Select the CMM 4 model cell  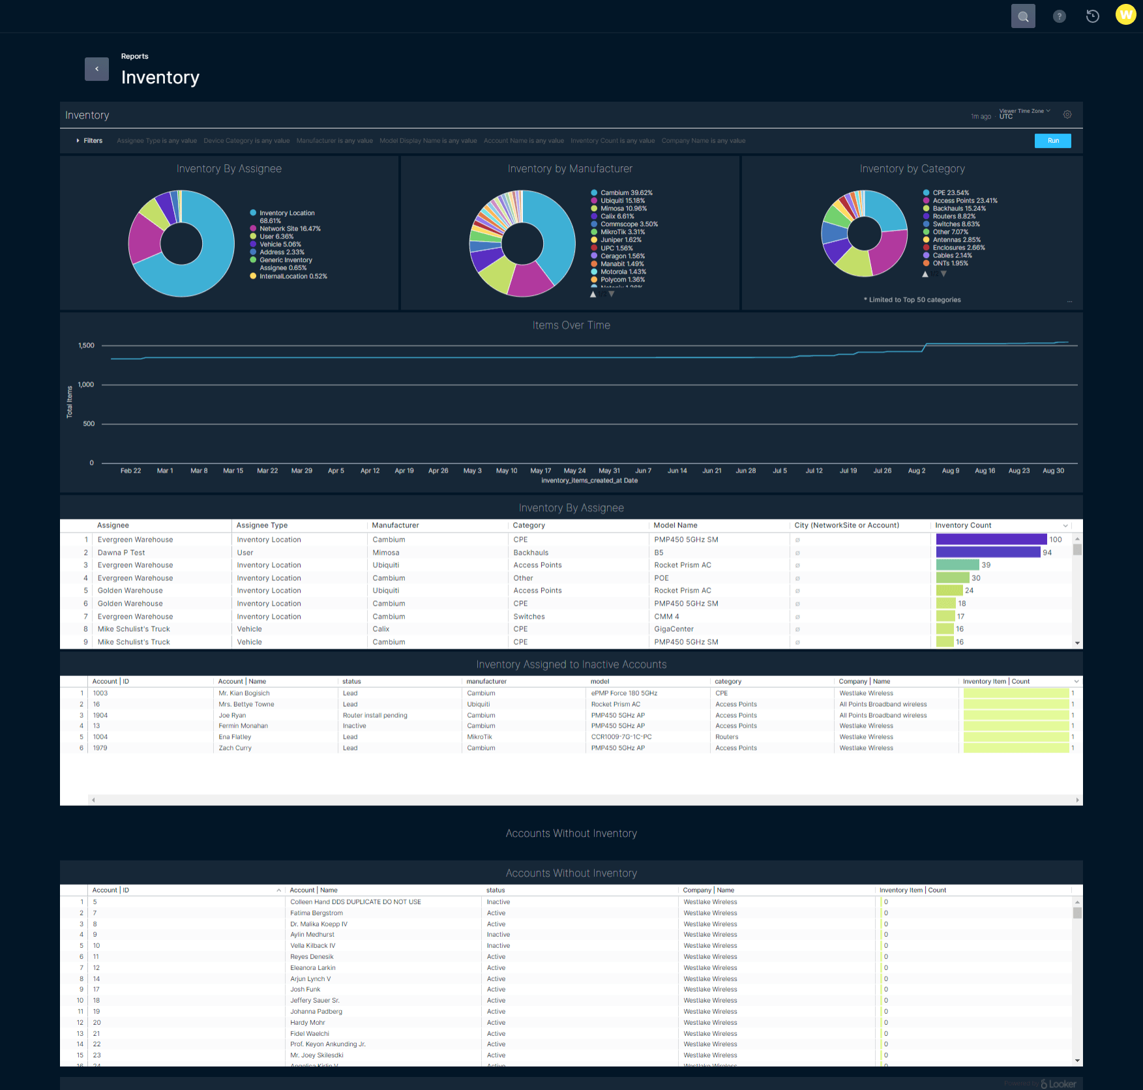[x=666, y=617]
